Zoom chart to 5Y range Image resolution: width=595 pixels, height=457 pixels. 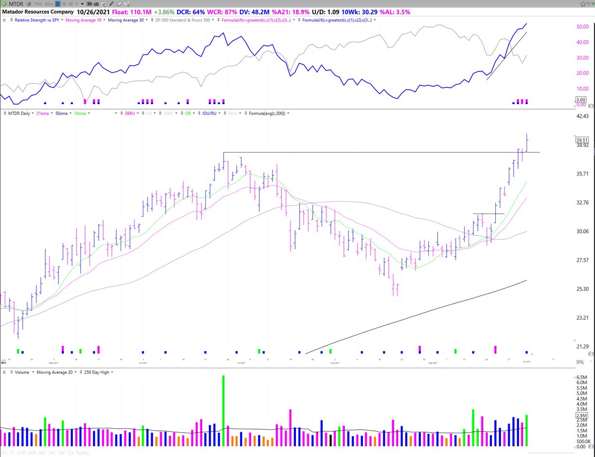point(4,453)
